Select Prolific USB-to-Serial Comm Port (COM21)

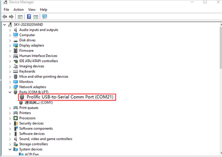pyautogui.click(x=70, y=97)
